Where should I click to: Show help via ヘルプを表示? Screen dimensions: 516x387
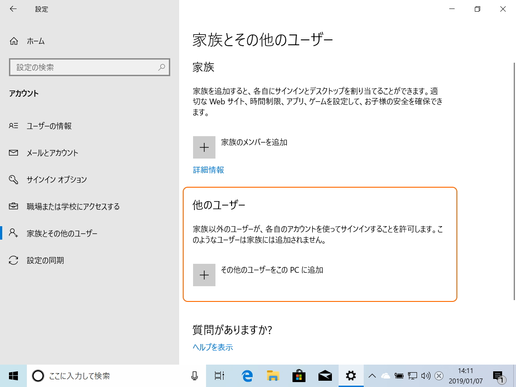coord(212,347)
